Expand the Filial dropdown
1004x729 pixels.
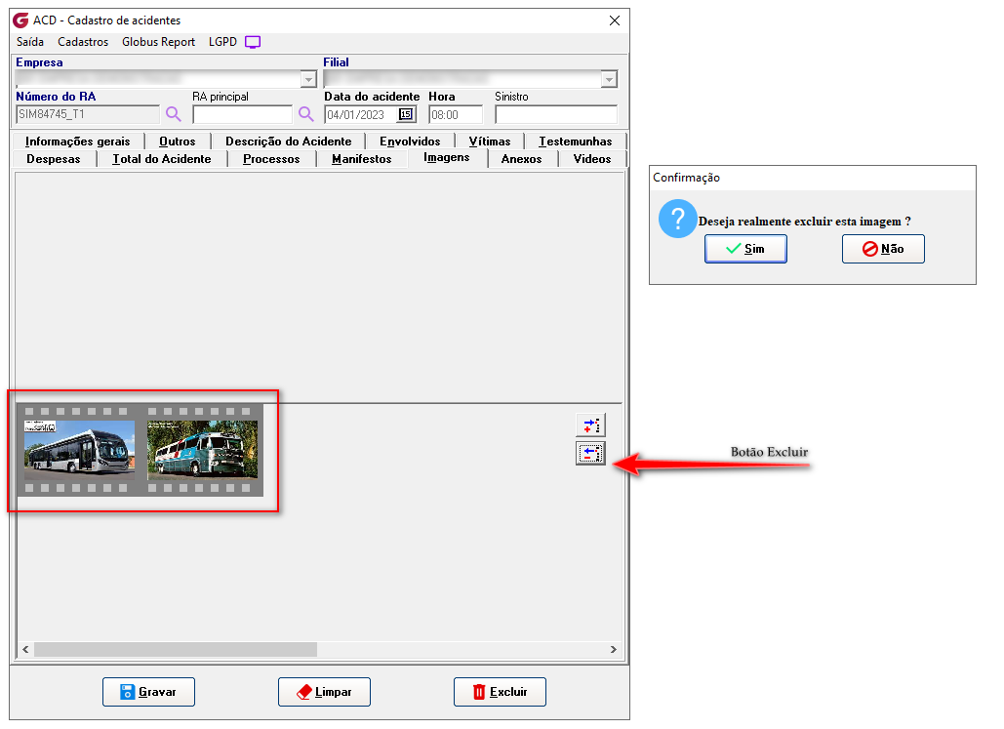(x=609, y=79)
